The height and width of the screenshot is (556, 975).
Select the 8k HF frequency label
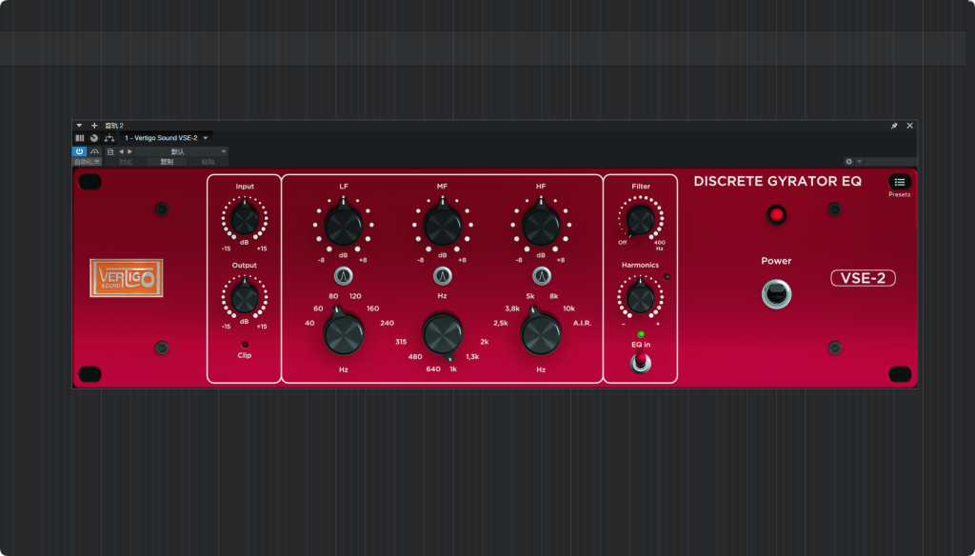point(553,296)
